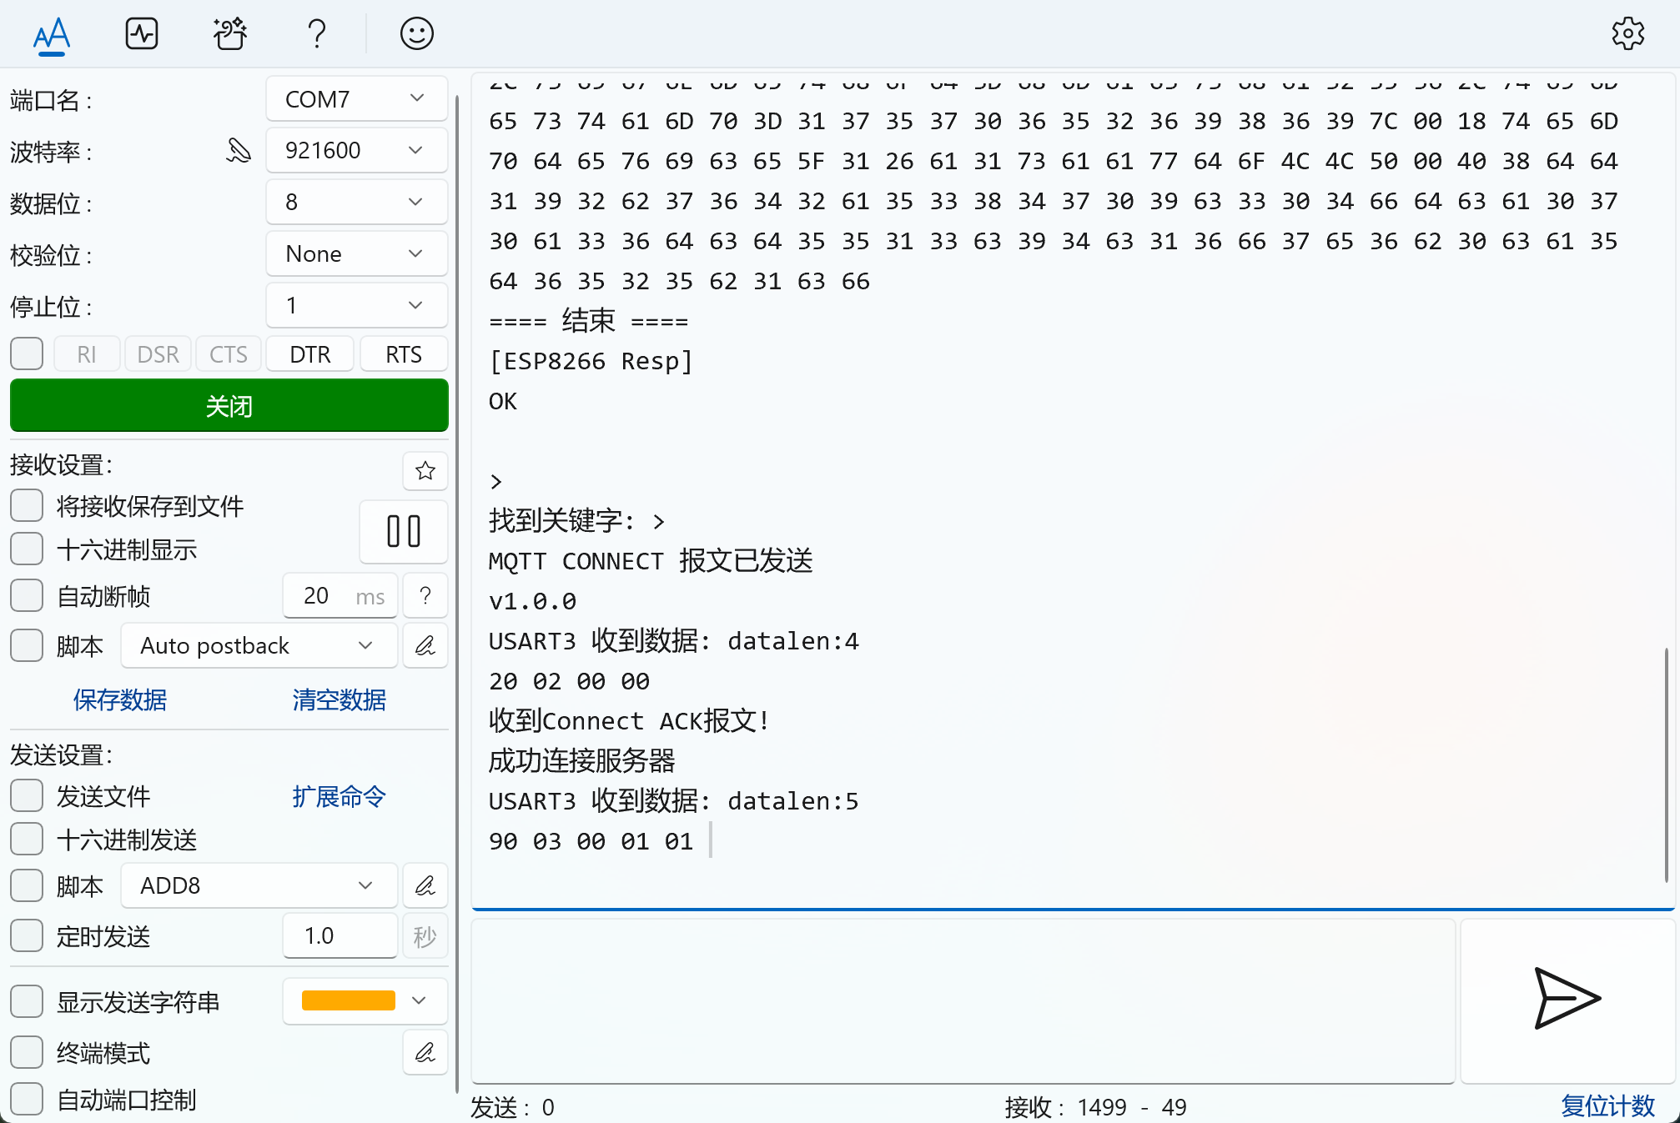
Task: Click the star favorite icon in receive settings
Action: click(425, 471)
